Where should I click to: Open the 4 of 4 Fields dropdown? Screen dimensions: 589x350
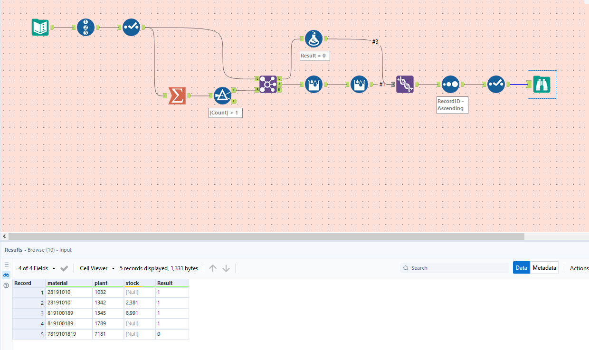tap(37, 268)
